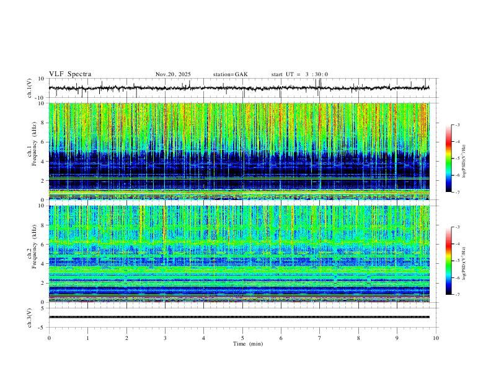
Task: Click time axis tick label 3
Action: pyautogui.click(x=165, y=338)
